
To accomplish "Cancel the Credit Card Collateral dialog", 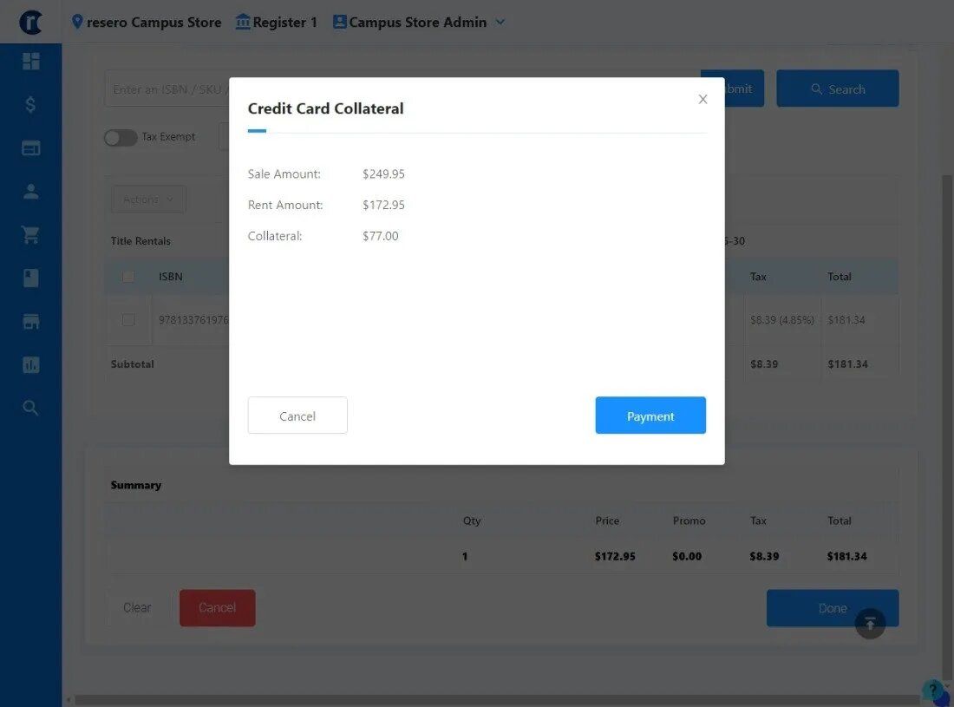I will 297,416.
